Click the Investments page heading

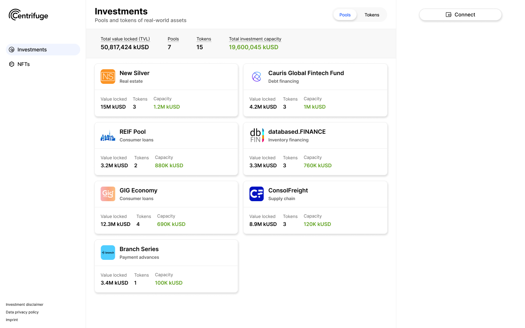point(121,11)
